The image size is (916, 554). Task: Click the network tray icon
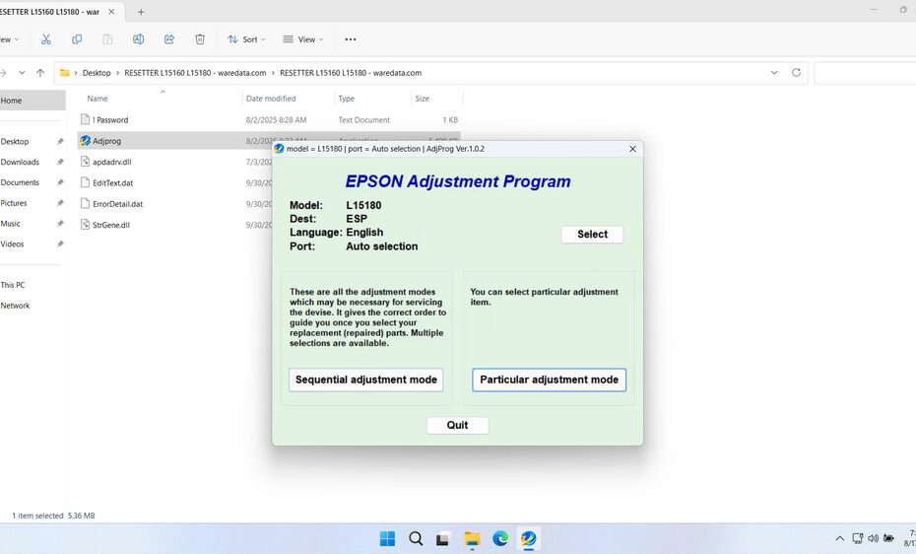[857, 538]
